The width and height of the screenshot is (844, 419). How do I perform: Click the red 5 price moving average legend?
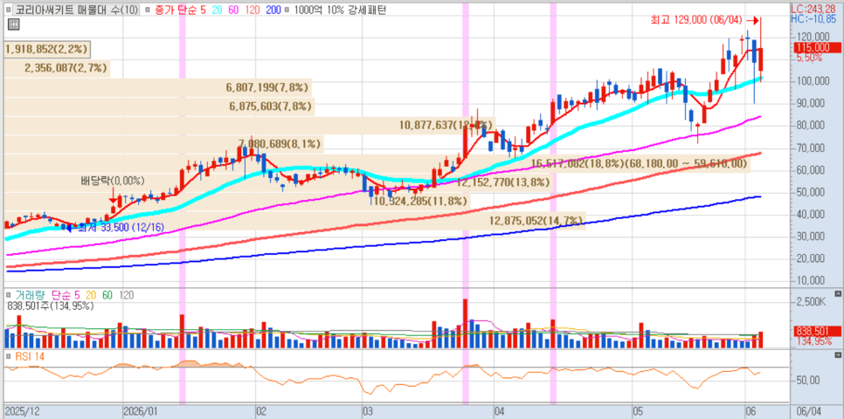(x=203, y=10)
